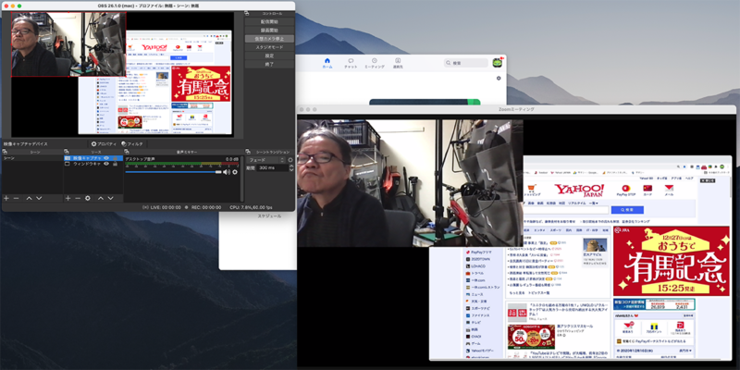Screen dimensions: 740x370
Task: Adjust the desktop audio volume slider
Action: pos(173,172)
